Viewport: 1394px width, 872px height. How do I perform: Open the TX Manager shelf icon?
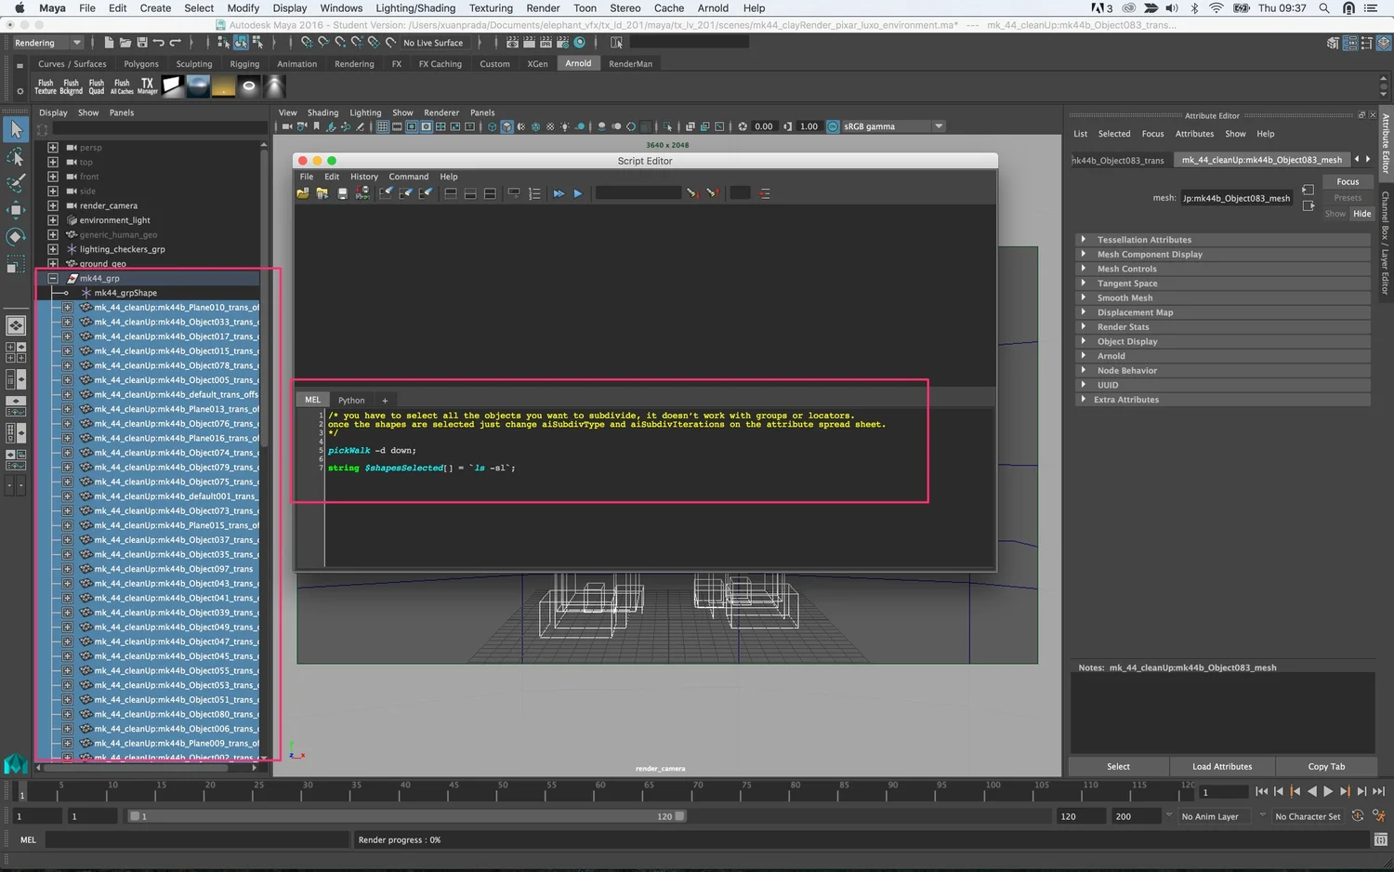click(x=147, y=86)
